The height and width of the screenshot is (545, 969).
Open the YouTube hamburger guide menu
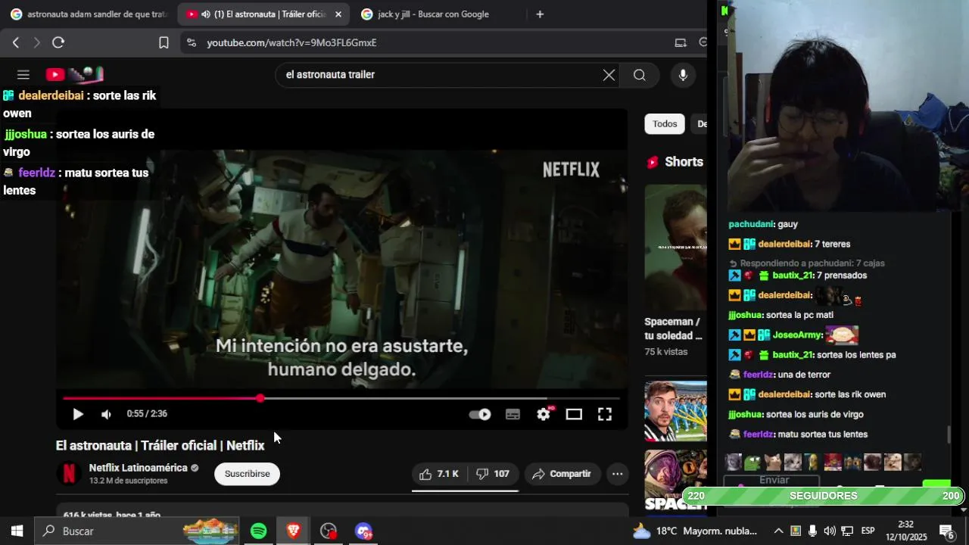pyautogui.click(x=23, y=74)
